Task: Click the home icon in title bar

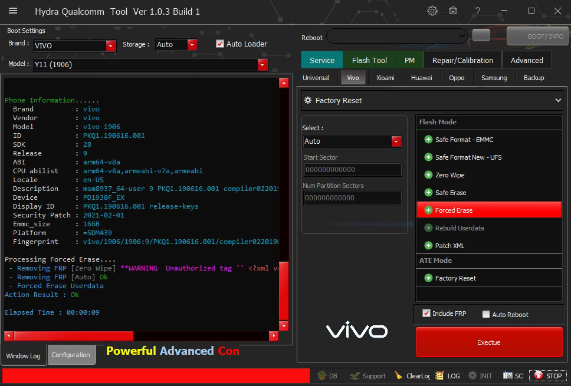Action: pos(453,11)
